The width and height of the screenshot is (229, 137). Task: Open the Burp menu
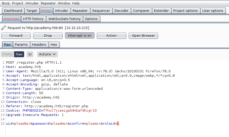pos(6,3)
